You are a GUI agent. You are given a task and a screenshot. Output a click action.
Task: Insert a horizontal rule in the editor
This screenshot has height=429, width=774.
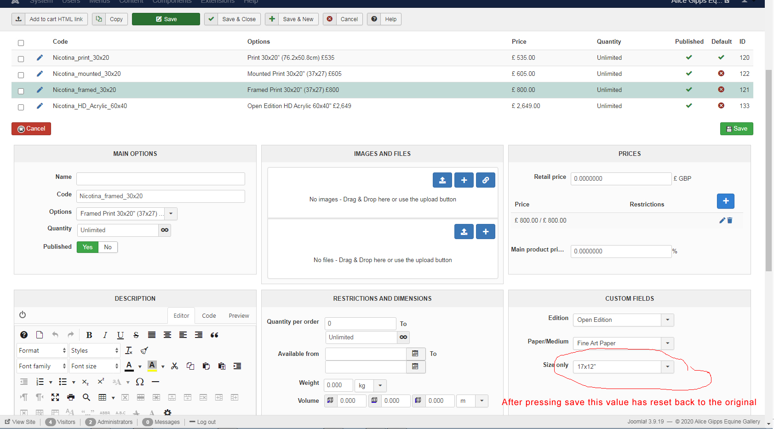click(x=155, y=382)
